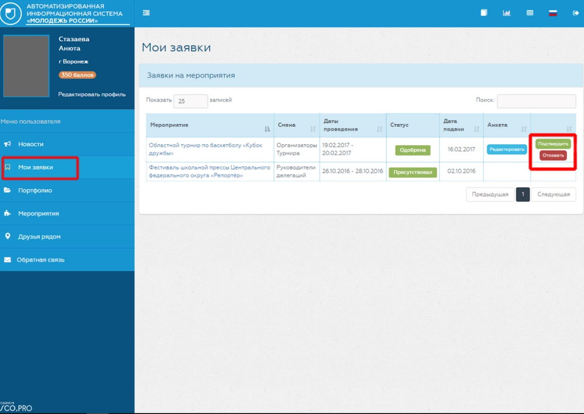Switch language using the Russian flag icon
This screenshot has width=584, height=414.
point(553,13)
